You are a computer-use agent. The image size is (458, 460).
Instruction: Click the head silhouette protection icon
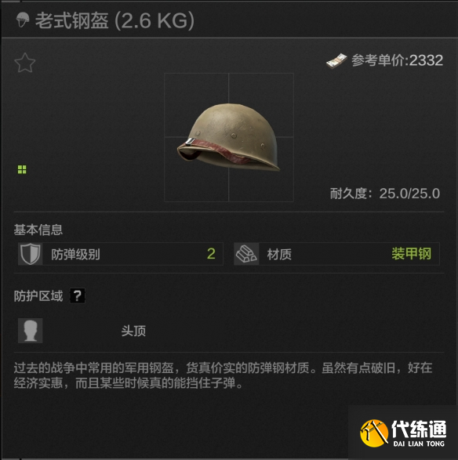[31, 331]
